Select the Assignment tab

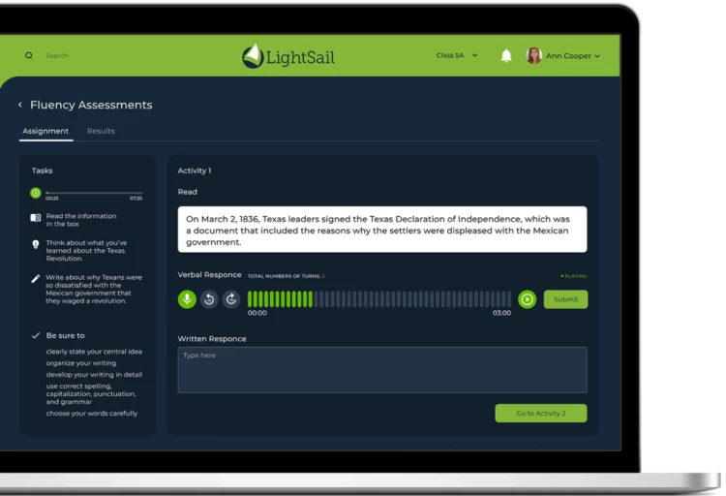click(45, 131)
